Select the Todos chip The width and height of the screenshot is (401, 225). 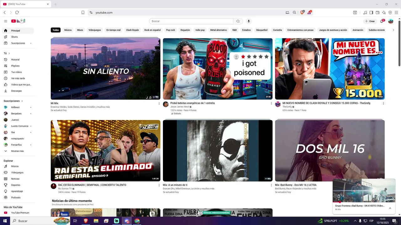tap(55, 30)
